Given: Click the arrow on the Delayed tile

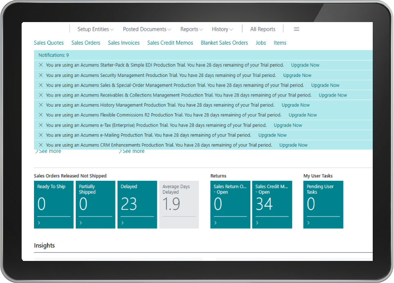Looking at the screenshot, I should click(x=122, y=223).
